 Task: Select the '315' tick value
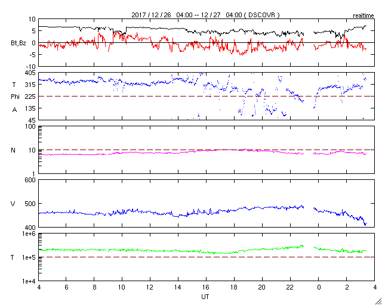coord(31,85)
